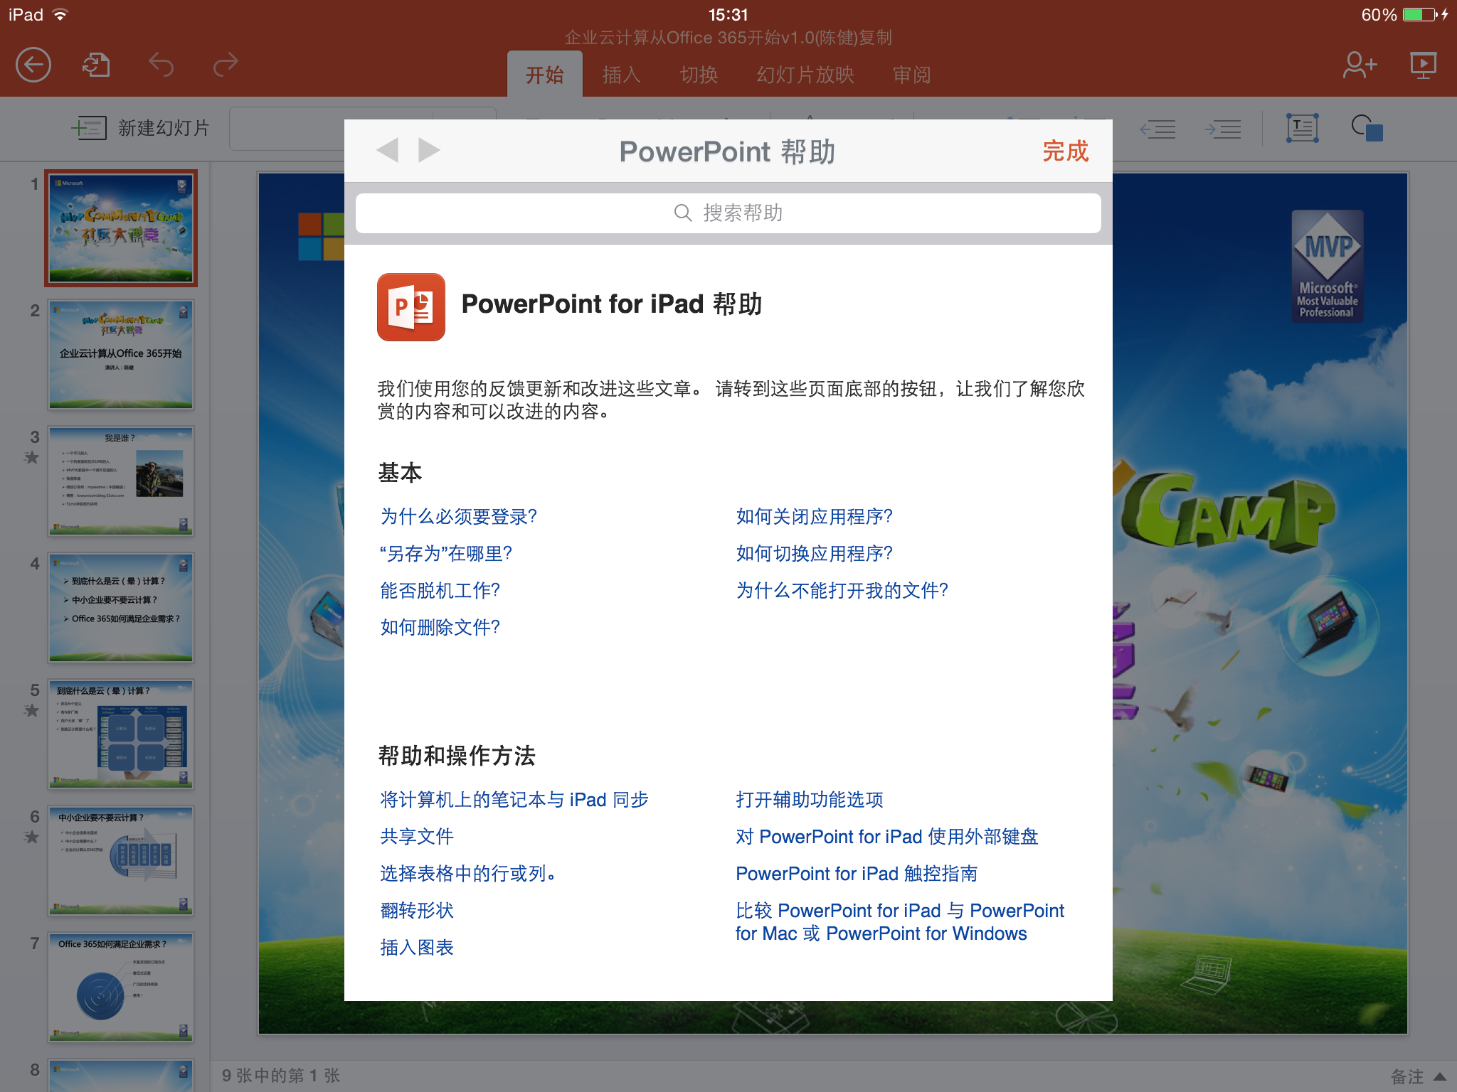Click the 备注 notes label
1457x1092 pixels.
1407,1076
